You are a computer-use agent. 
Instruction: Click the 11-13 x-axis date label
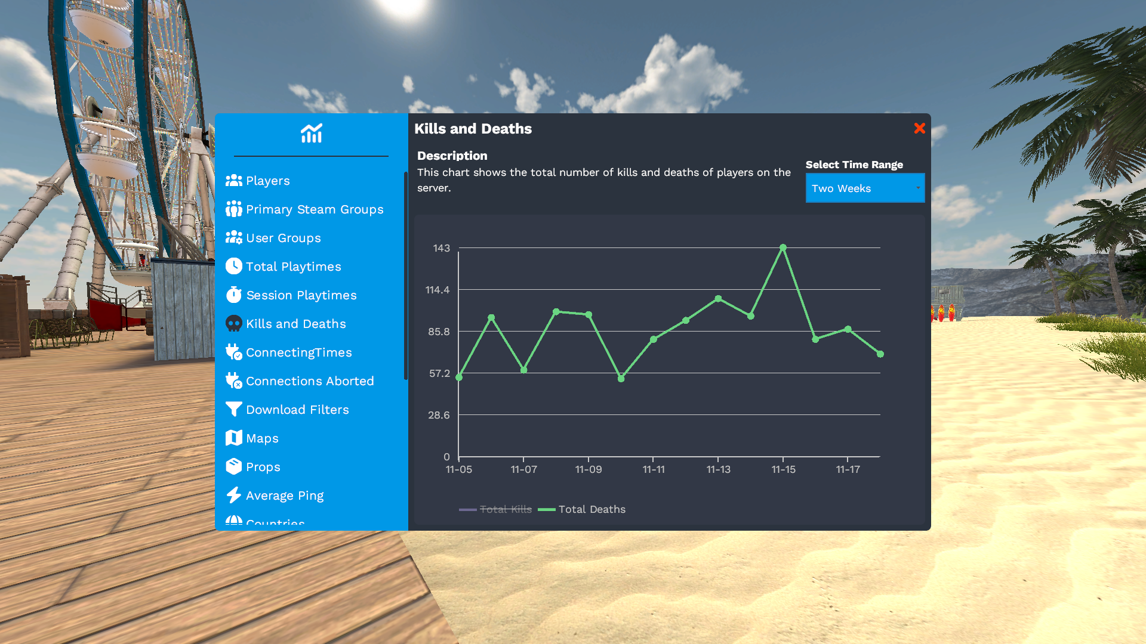(x=719, y=470)
